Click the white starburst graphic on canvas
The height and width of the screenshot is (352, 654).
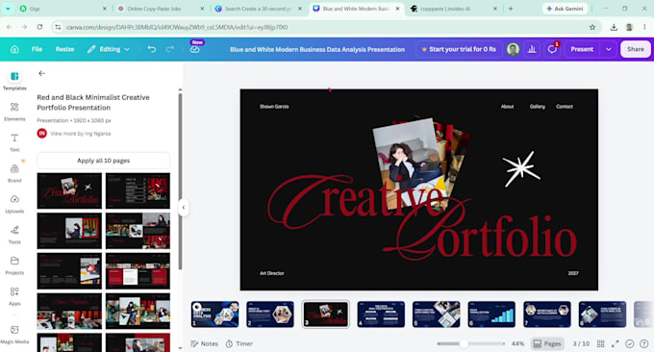pyautogui.click(x=521, y=168)
